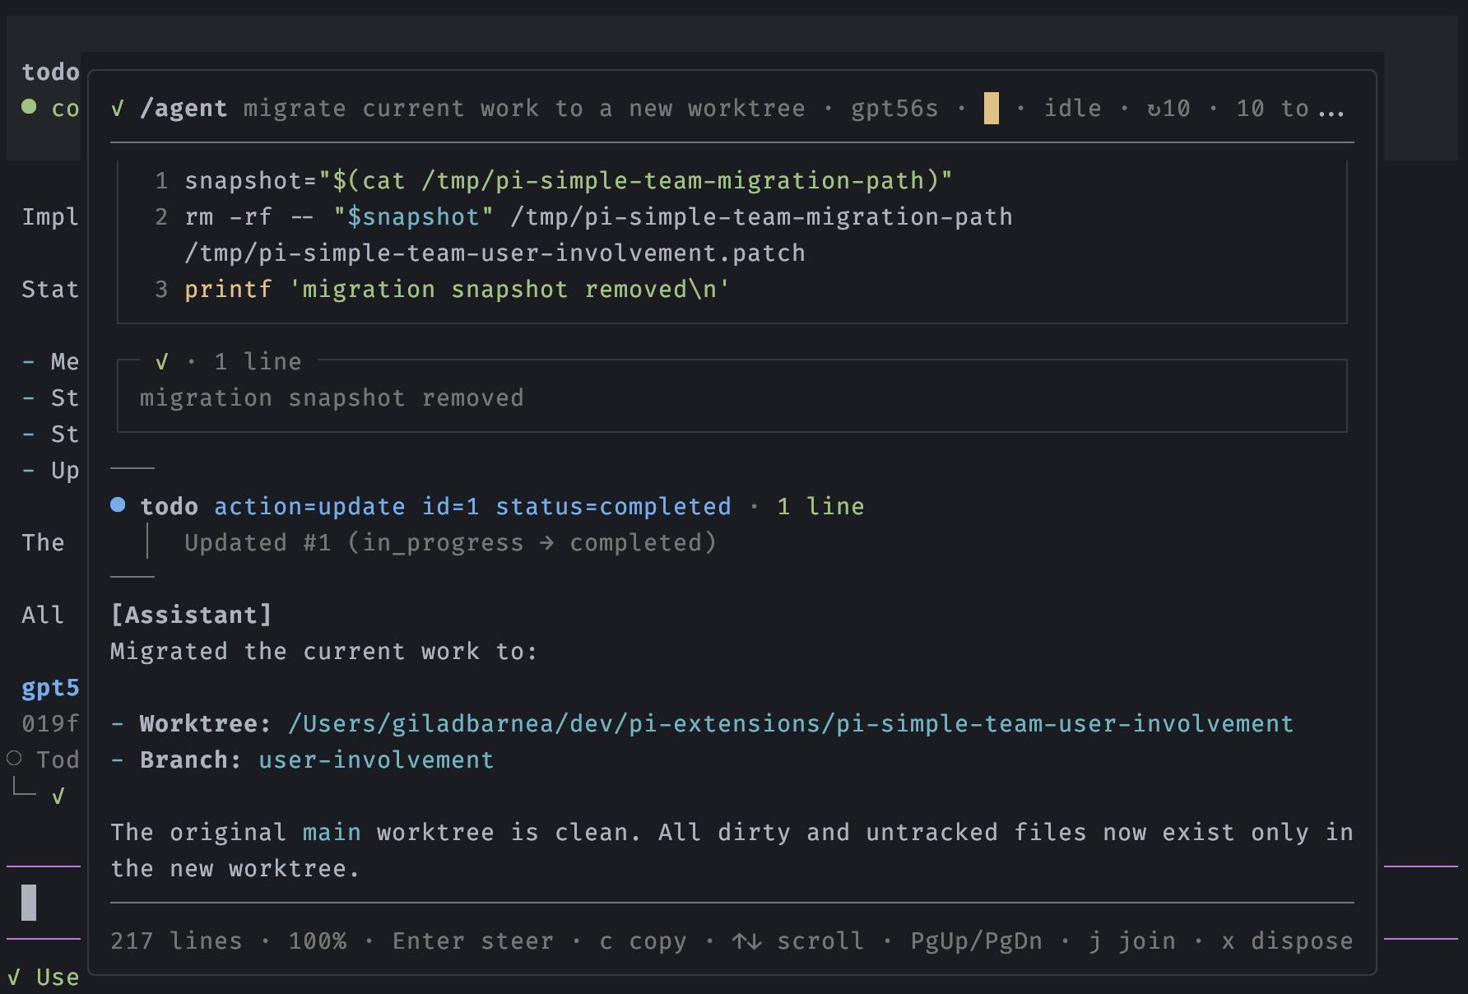This screenshot has height=994, width=1468.
Task: Click the [Assistant] heading
Action: click(191, 615)
